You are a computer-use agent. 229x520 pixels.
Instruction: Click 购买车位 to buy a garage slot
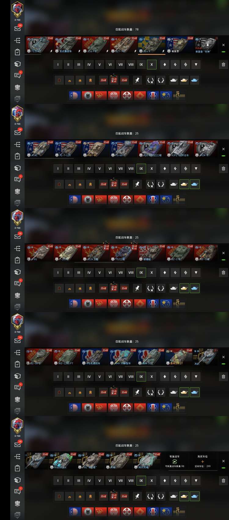pyautogui.click(x=202, y=461)
